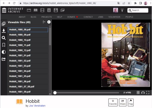The width and height of the screenshot is (152, 108).
Task: Open the Web media type icon
Action: tap(29, 10)
